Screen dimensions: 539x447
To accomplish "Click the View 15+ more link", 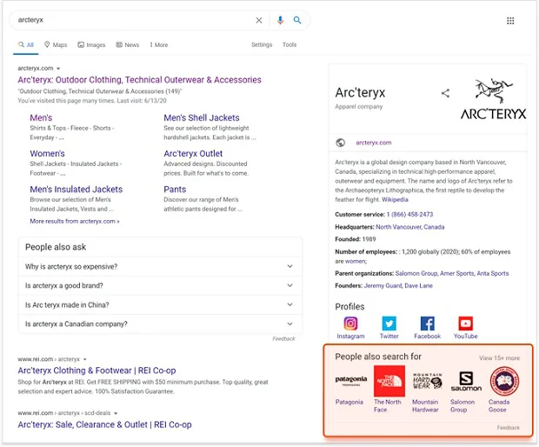I will tap(499, 357).
